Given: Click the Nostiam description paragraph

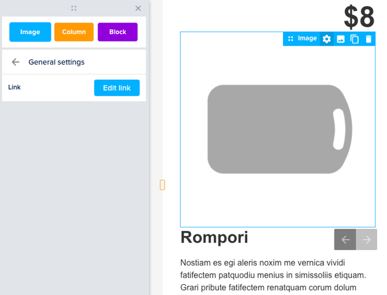Looking at the screenshot, I should pyautogui.click(x=273, y=275).
